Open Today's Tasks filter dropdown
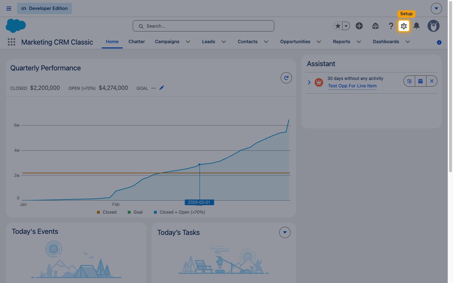This screenshot has height=283, width=453. pyautogui.click(x=285, y=232)
